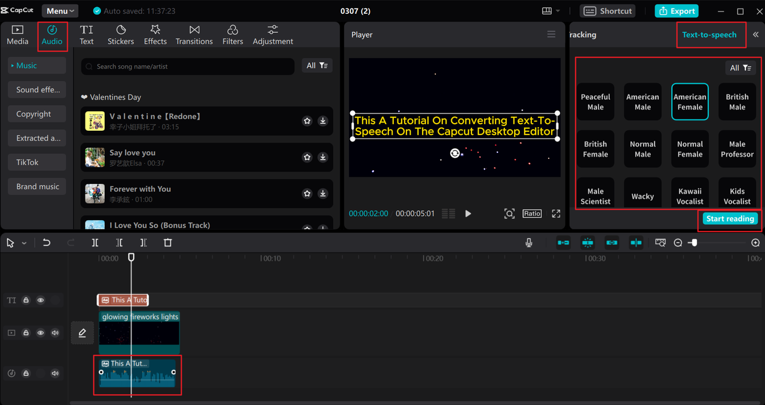Download the Valentine [Redone] song
The width and height of the screenshot is (765, 405).
click(323, 121)
